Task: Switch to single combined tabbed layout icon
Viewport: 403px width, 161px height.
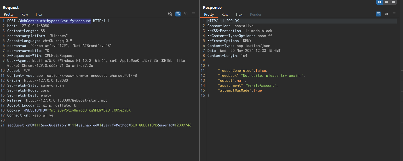Action: coord(393,2)
